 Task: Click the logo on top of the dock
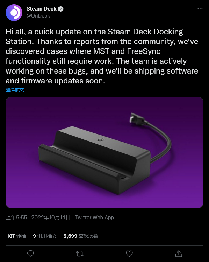[x=101, y=140]
